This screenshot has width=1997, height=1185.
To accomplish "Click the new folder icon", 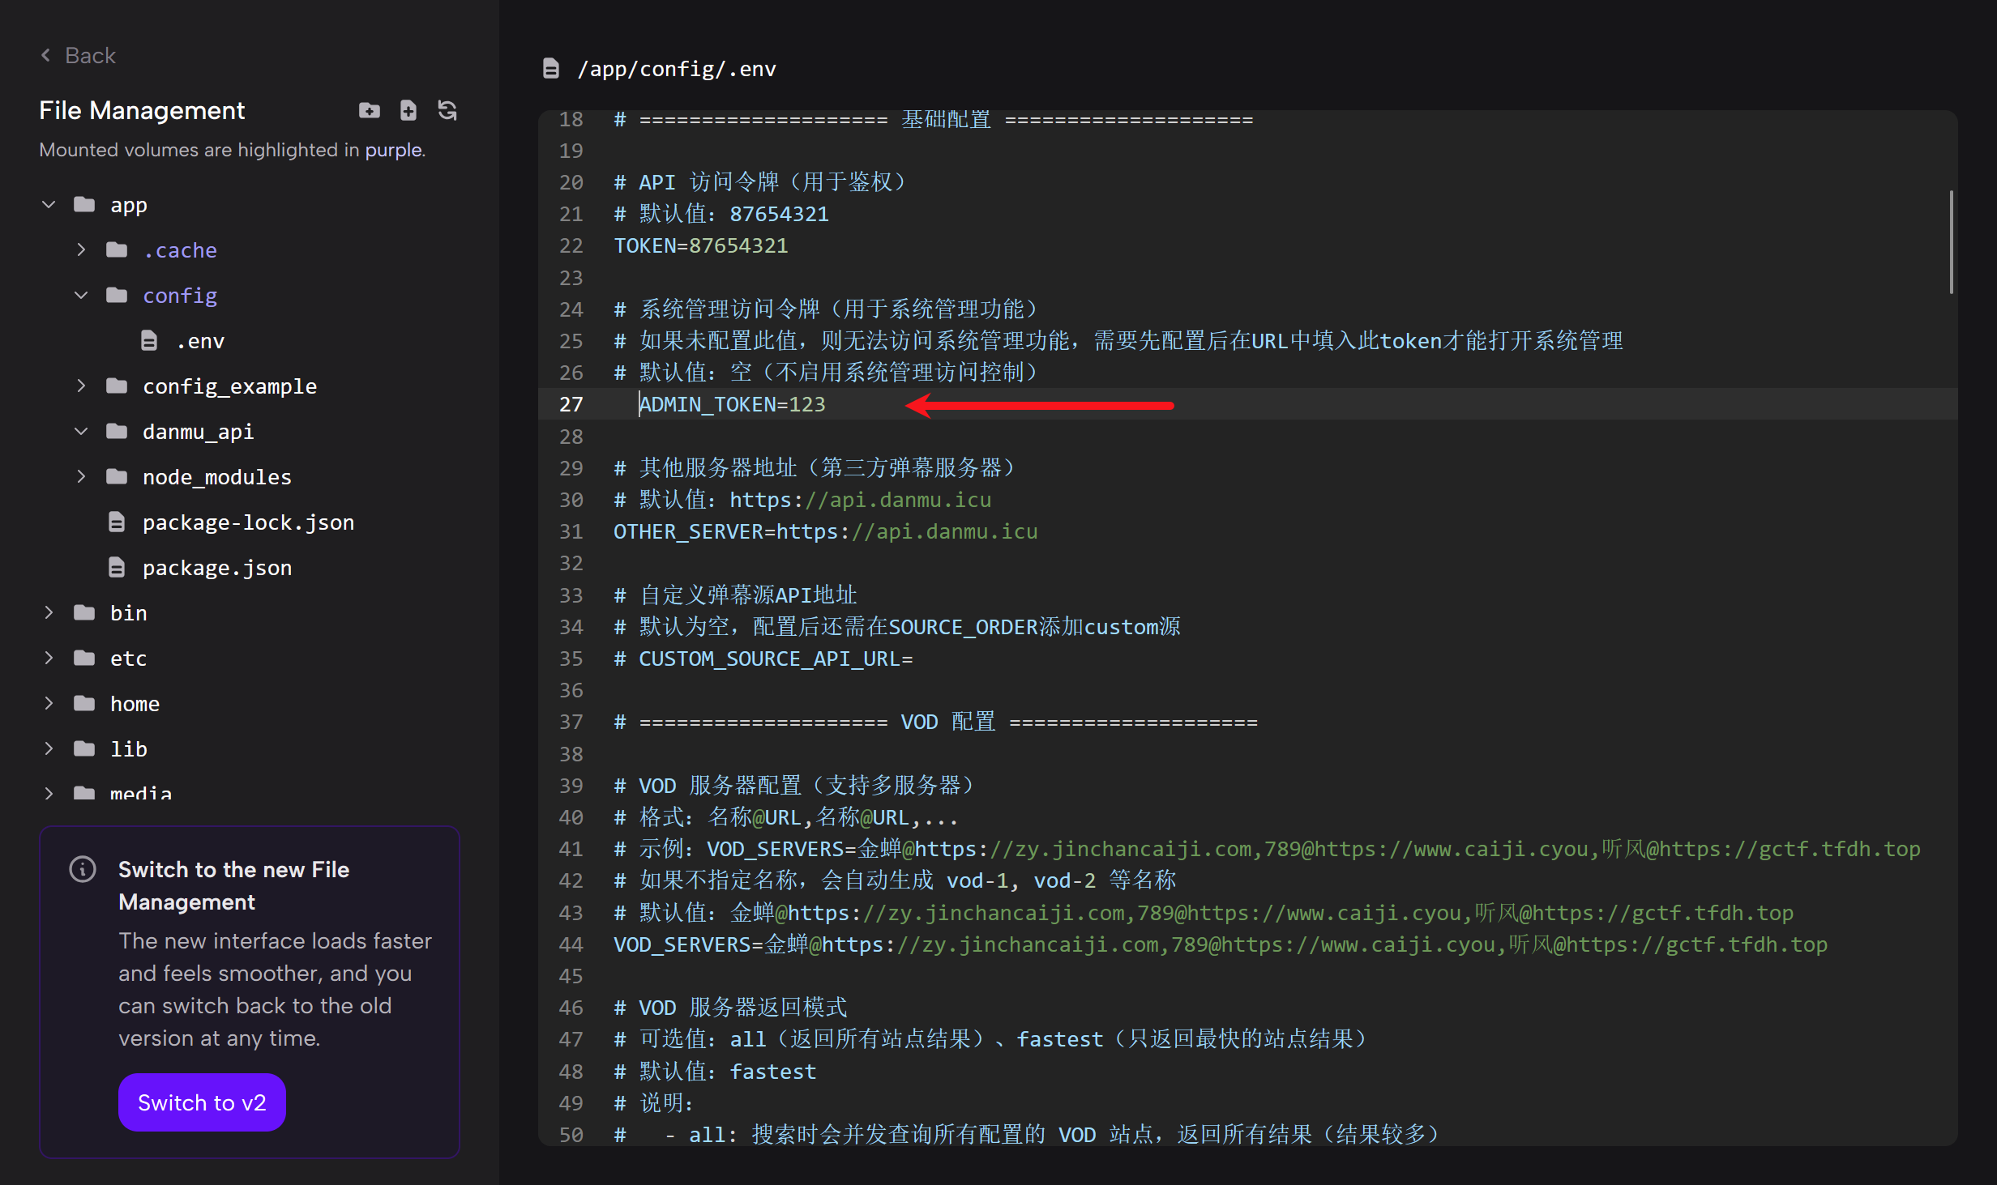I will pos(370,110).
